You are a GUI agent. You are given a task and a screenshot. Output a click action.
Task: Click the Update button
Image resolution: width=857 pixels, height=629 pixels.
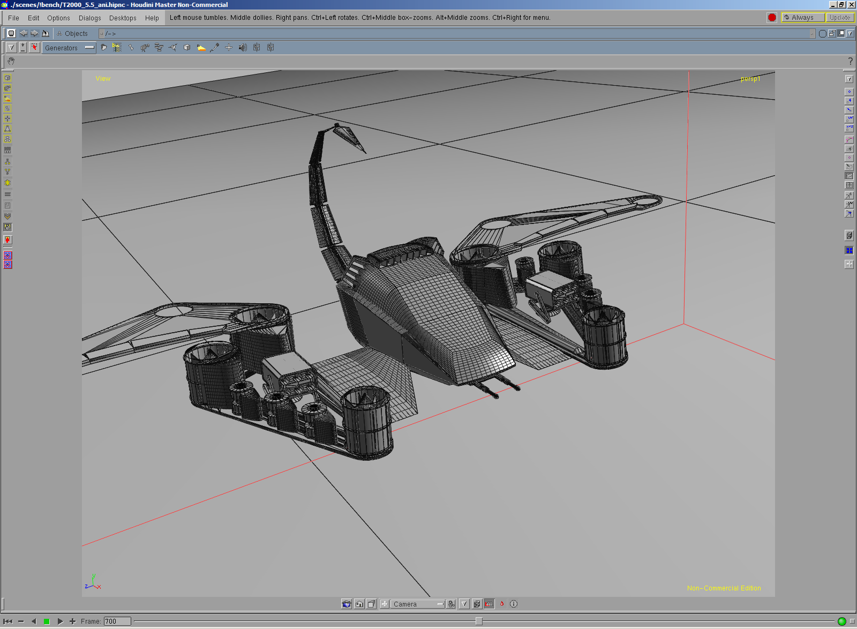coord(839,18)
